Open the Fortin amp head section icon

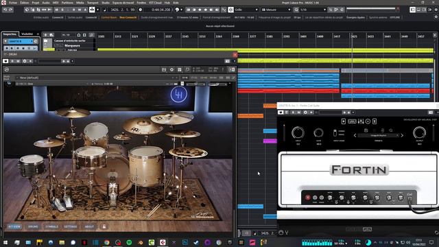coord(352,121)
